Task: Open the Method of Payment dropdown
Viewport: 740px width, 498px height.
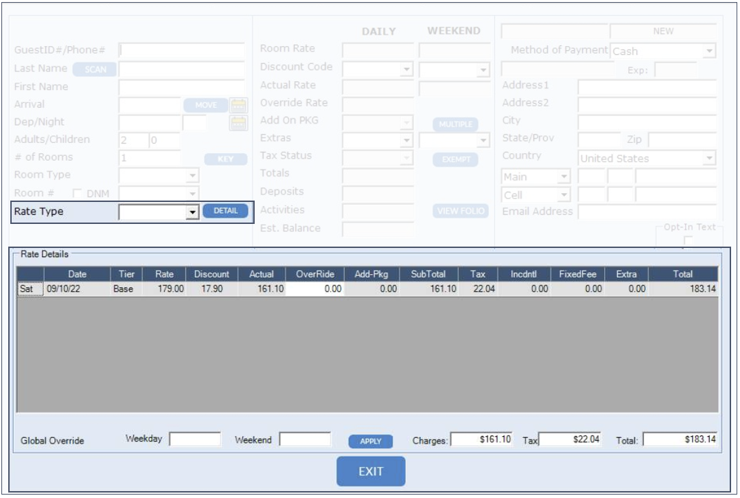Action: [x=710, y=52]
